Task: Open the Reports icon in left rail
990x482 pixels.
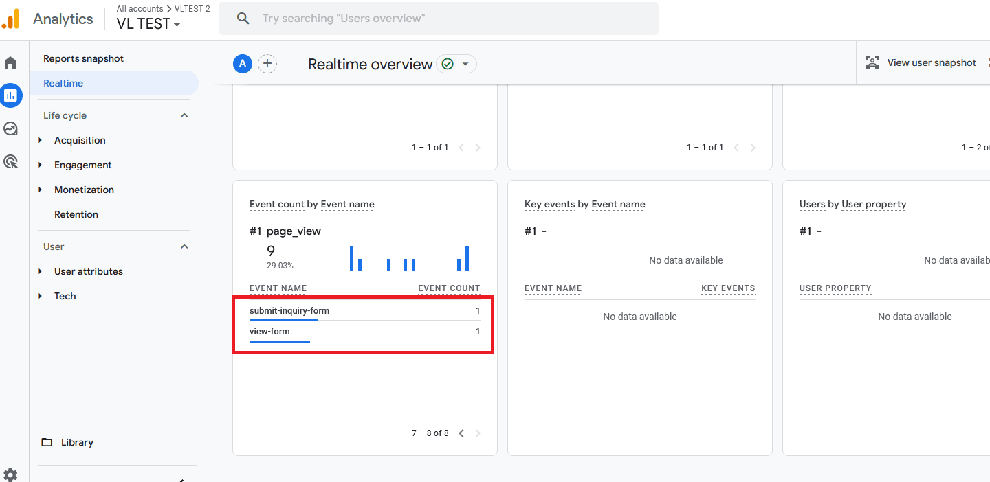Action: click(x=10, y=95)
